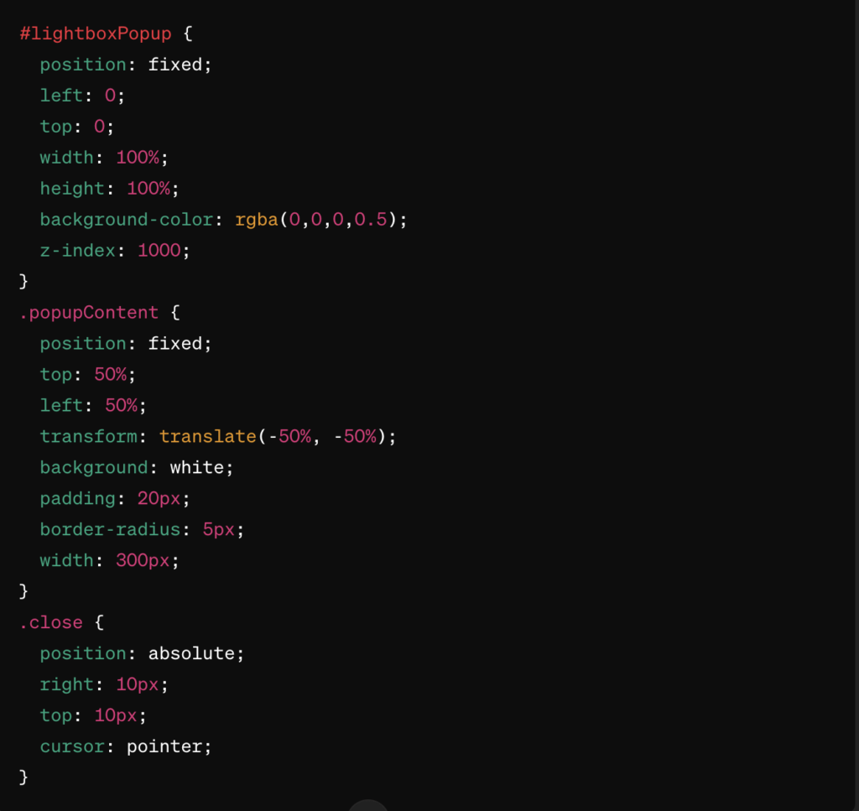The width and height of the screenshot is (859, 811).
Task: Click the .close class selector
Action: 50,622
